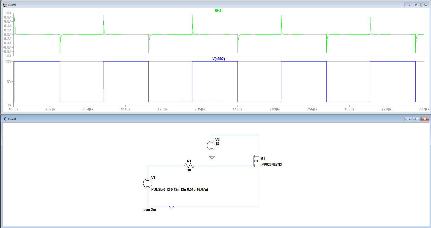Click the 735µs time axis label
The image size is (431, 228).
200,109
